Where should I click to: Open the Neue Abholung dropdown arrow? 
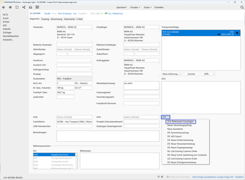coord(181,74)
